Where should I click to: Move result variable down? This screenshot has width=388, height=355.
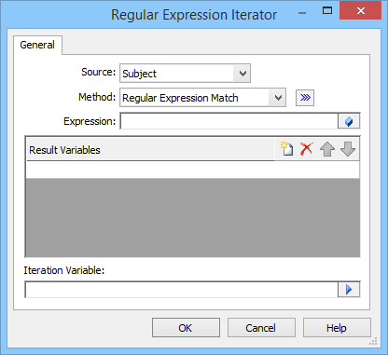348,149
